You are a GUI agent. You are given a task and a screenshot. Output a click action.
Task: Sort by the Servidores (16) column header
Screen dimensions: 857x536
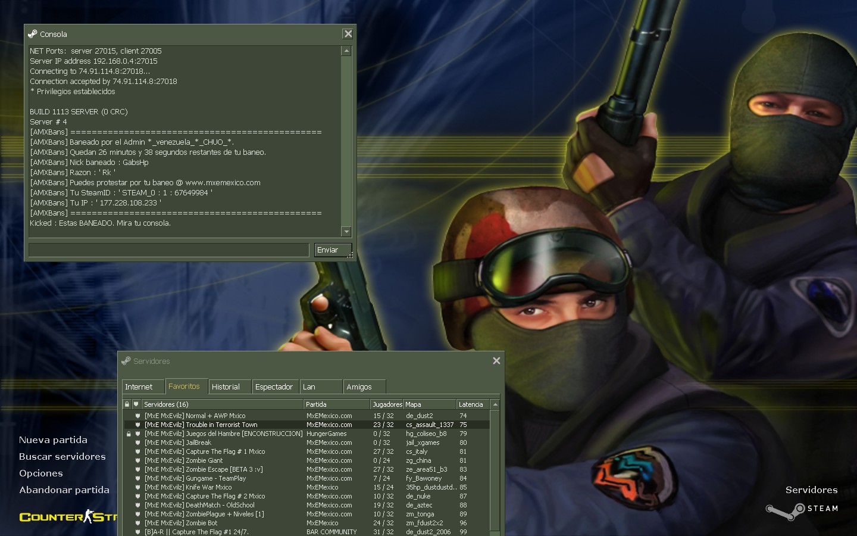point(223,404)
